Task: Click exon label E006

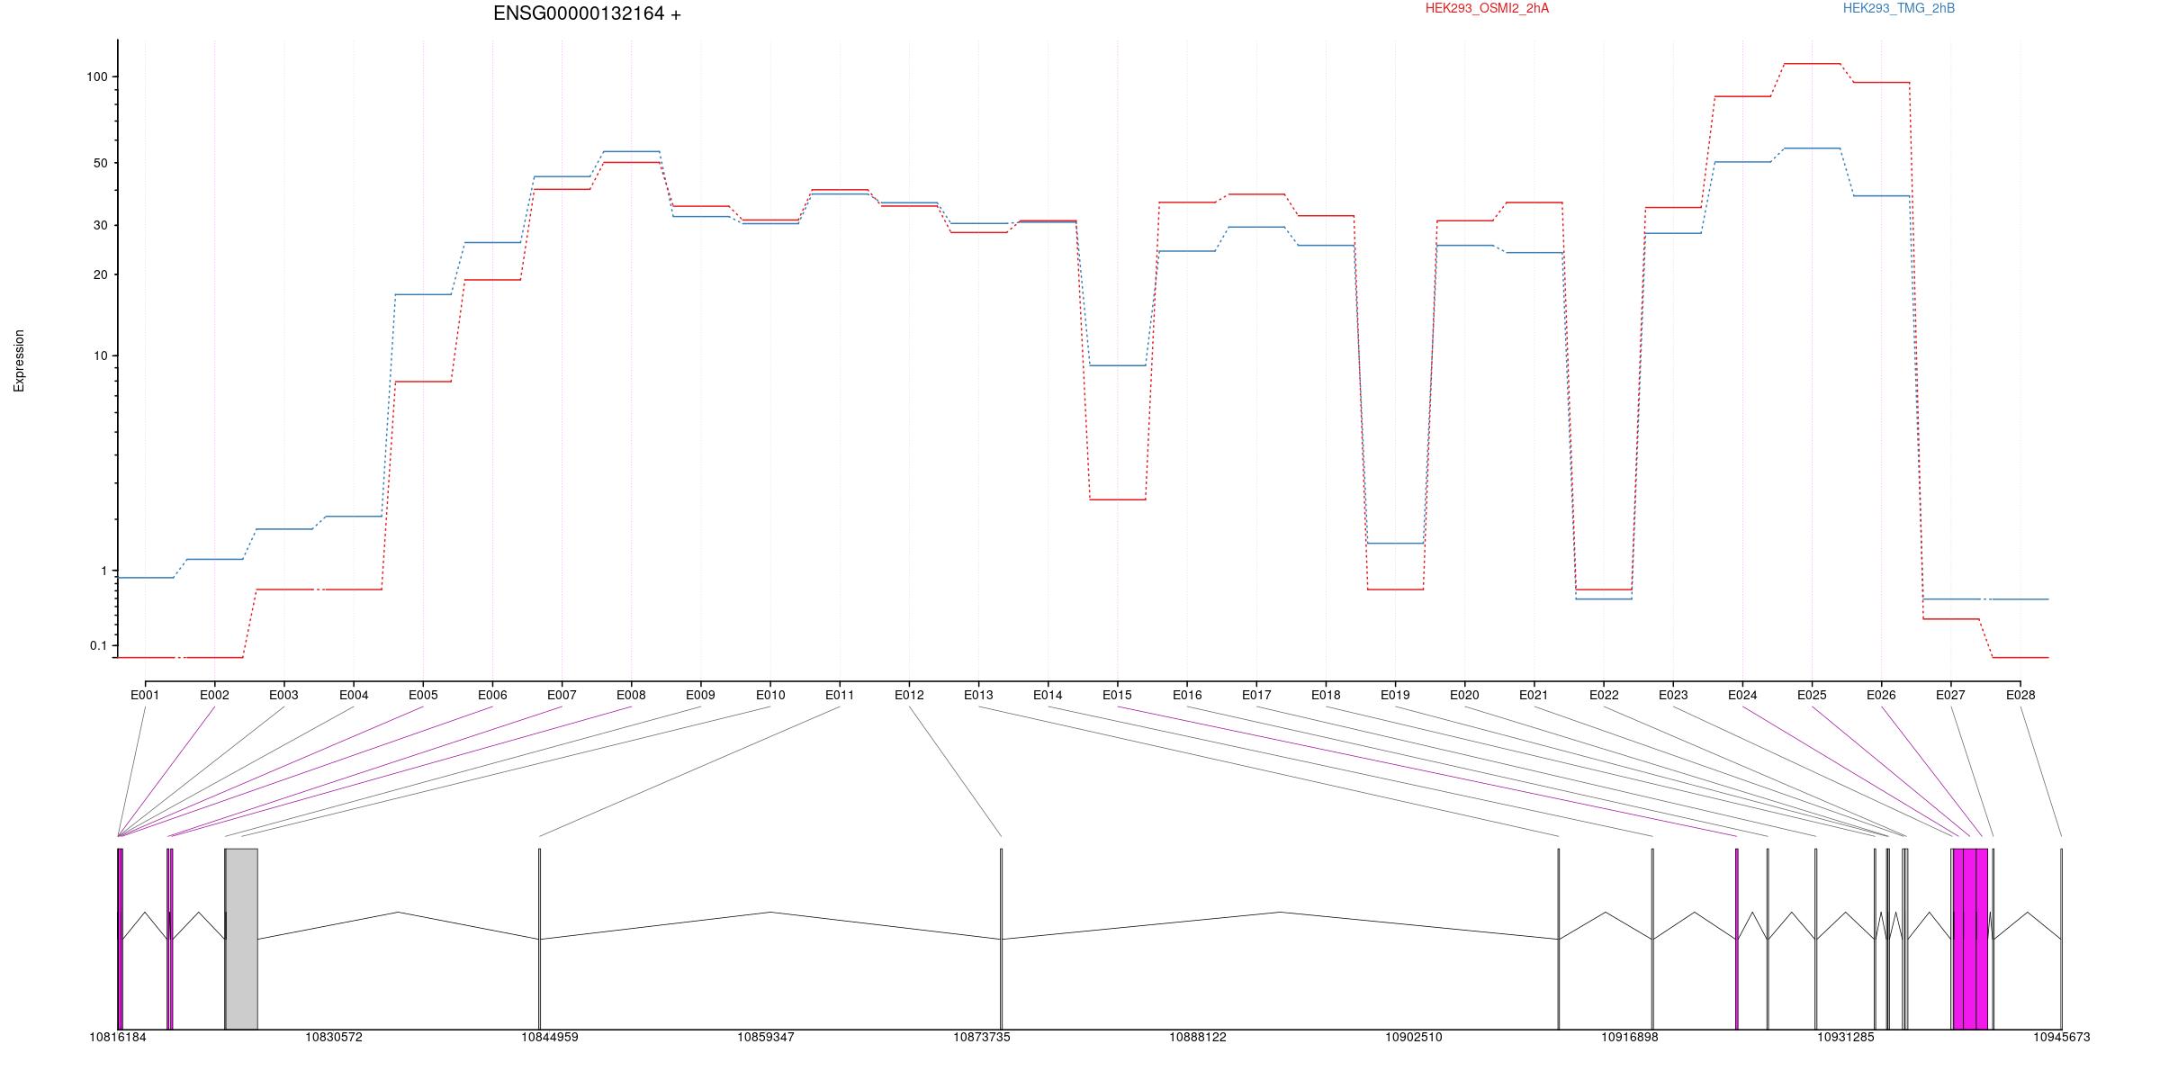Action: click(492, 695)
